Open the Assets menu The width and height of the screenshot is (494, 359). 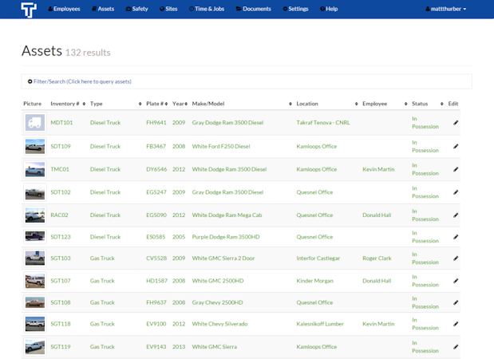click(x=103, y=9)
